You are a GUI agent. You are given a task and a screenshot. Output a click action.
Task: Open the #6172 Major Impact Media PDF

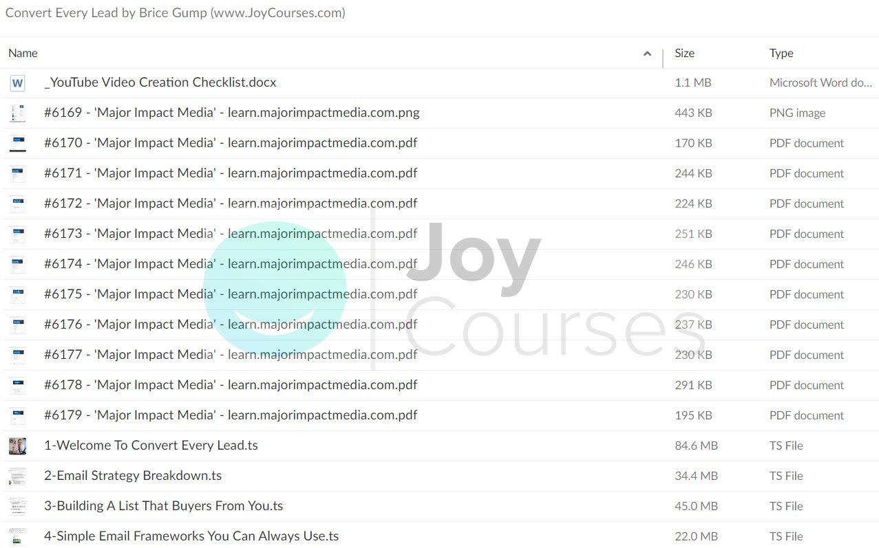231,204
